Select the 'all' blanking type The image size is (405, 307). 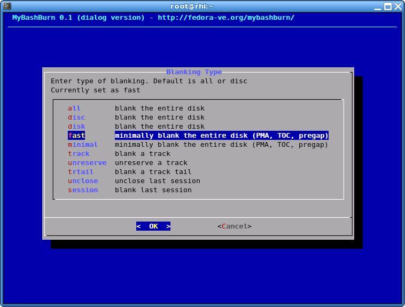(74, 108)
